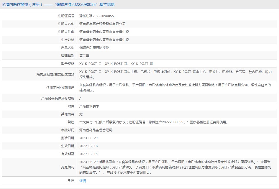Select the 型号规格 value XY-K-POST models
Viewport: 279px width, 189px height.
116,64
